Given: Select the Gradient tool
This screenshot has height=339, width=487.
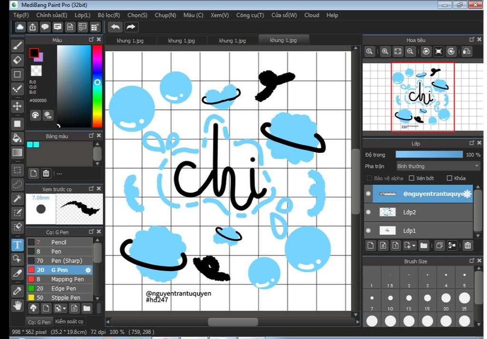Looking at the screenshot, I should pyautogui.click(x=18, y=152).
